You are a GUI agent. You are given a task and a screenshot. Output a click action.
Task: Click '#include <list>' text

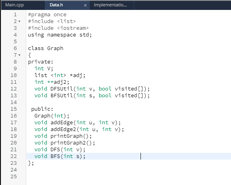(52, 21)
